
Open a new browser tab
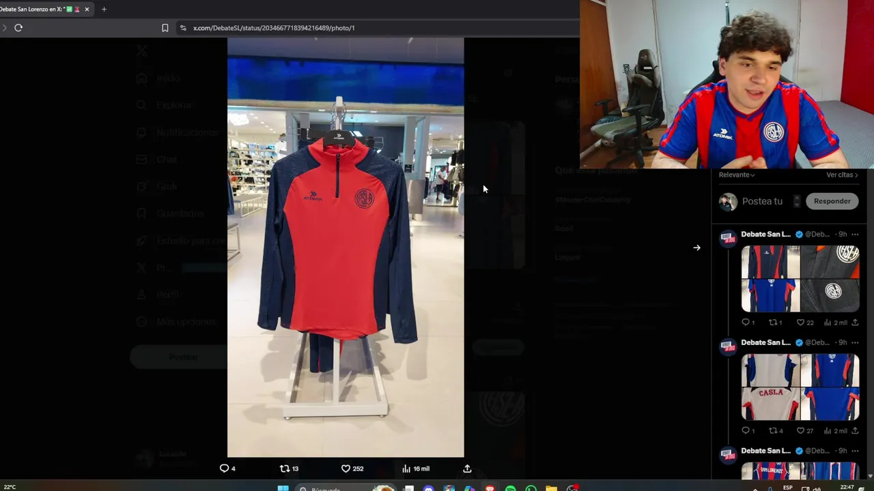[x=104, y=9]
